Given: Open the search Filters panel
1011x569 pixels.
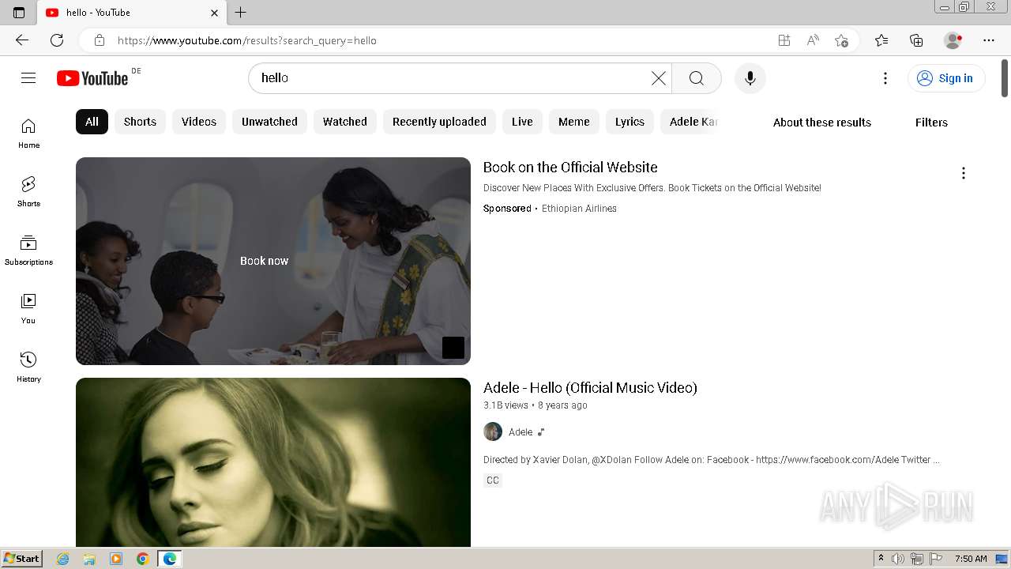Looking at the screenshot, I should 931,122.
